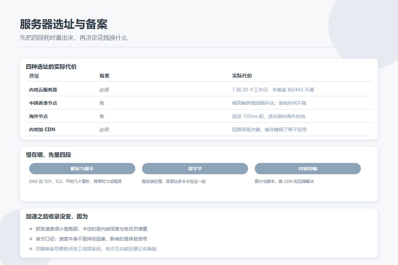Select the 内地云服务器 row label
The width and height of the screenshot is (398, 265).
click(x=43, y=90)
